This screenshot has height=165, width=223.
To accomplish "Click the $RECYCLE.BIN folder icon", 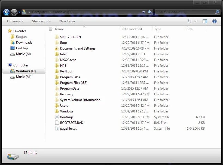I will [x=57, y=37].
